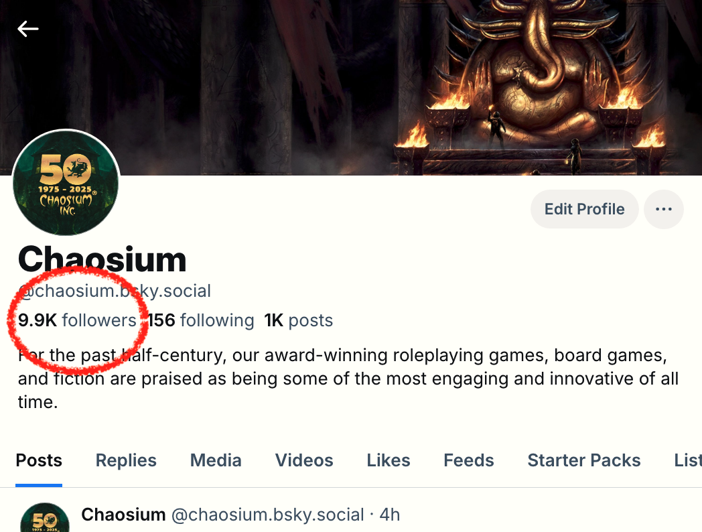
Task: Switch to the Feeds tab
Action: click(x=469, y=460)
